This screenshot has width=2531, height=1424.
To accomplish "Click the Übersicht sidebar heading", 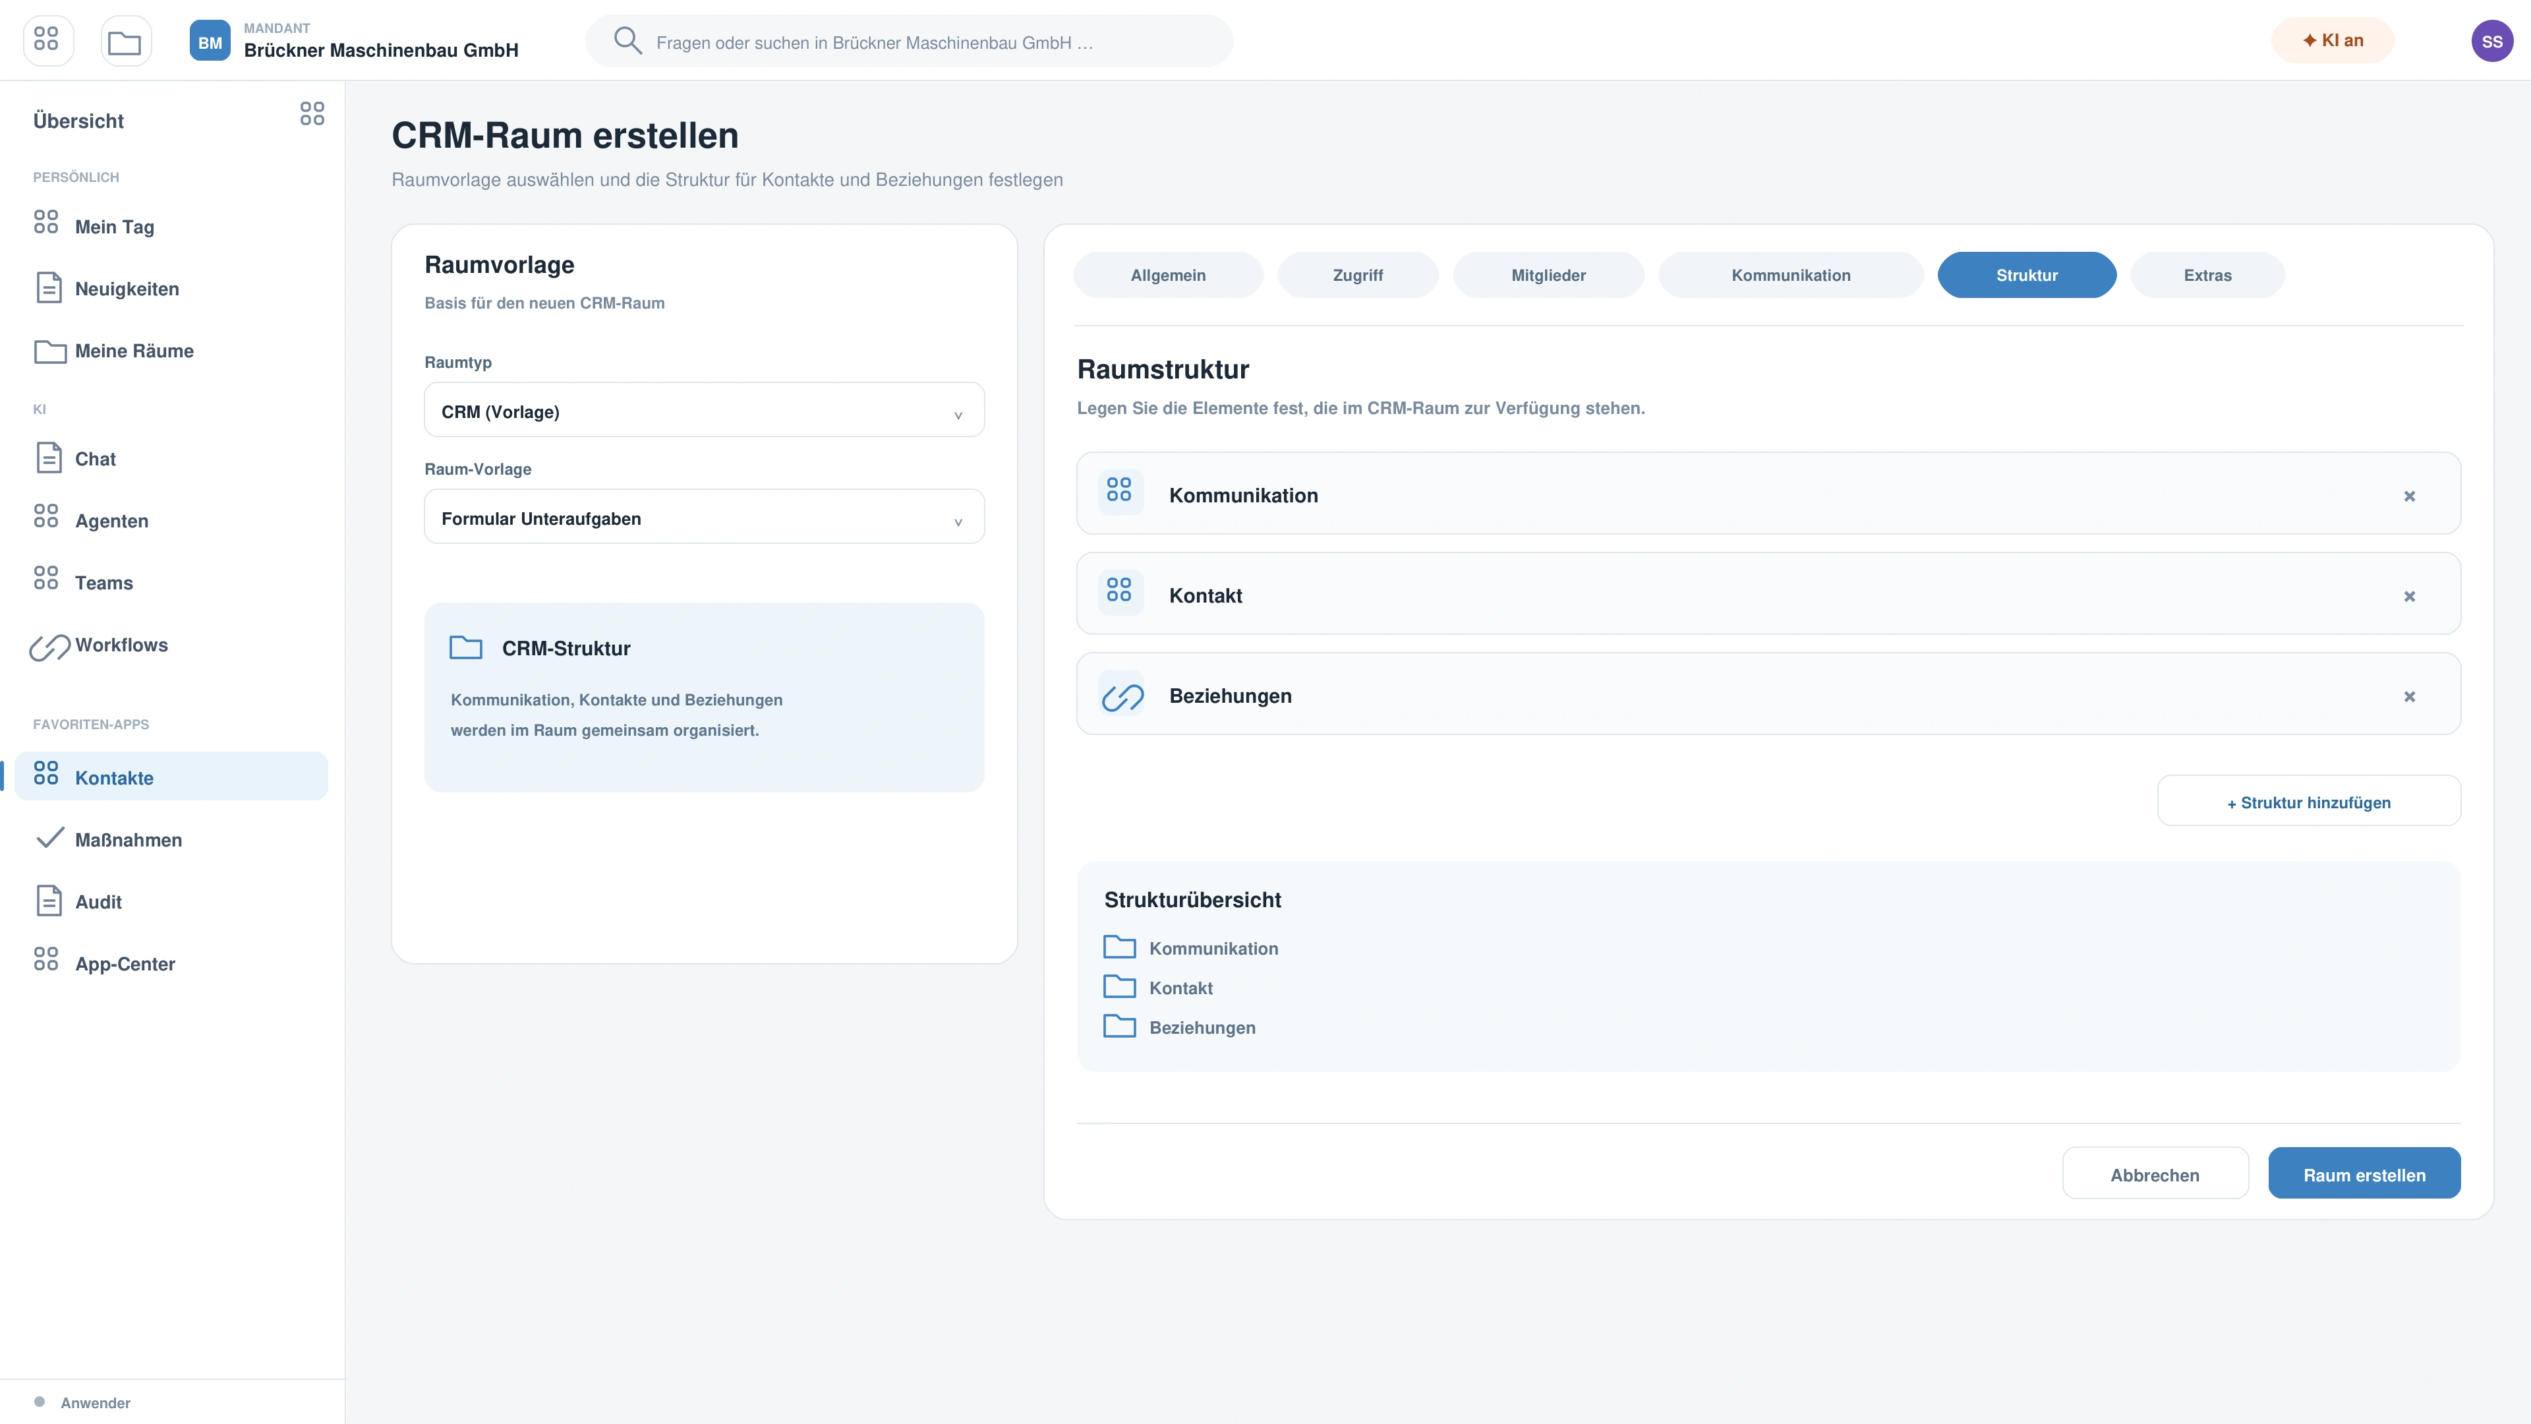I will (78, 121).
